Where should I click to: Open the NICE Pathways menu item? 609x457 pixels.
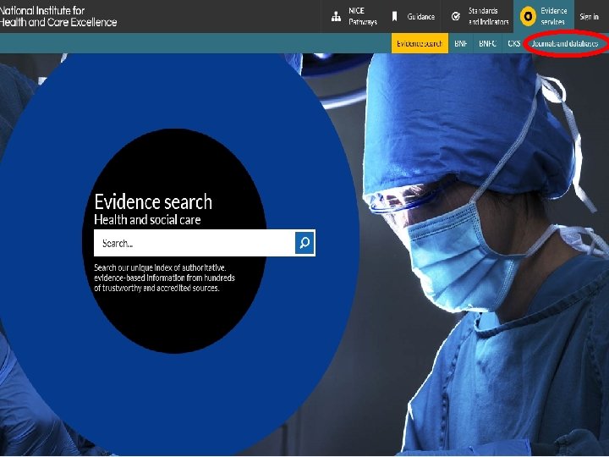coord(354,16)
